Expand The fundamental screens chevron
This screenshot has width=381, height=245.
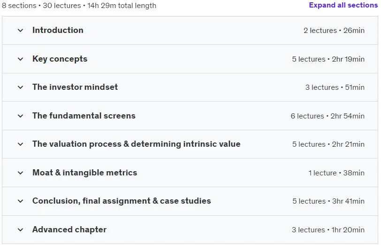click(21, 116)
